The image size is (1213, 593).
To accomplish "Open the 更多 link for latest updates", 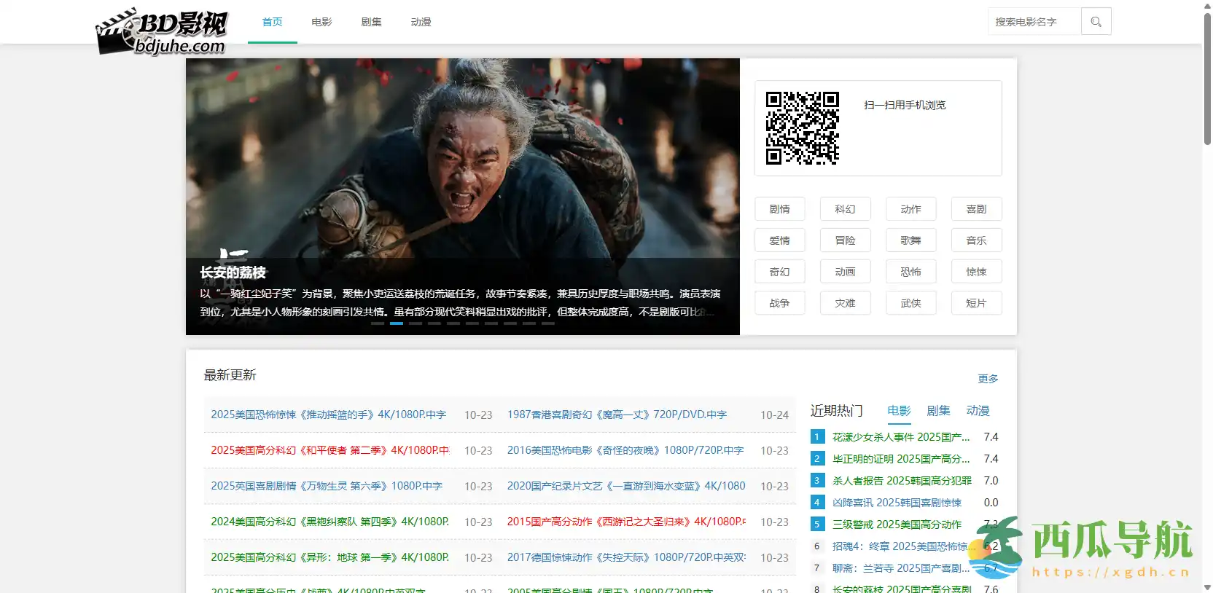I will pos(988,379).
